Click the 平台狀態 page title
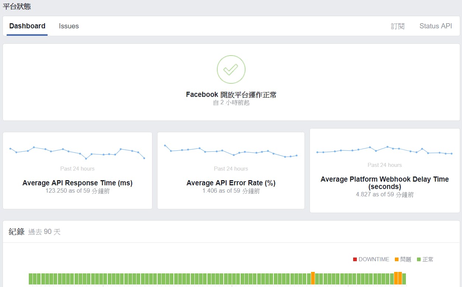Image resolution: width=462 pixels, height=287 pixels. (x=17, y=6)
